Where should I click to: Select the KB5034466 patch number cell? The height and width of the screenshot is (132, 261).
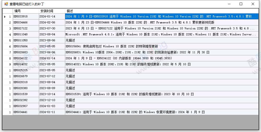coord(26,23)
